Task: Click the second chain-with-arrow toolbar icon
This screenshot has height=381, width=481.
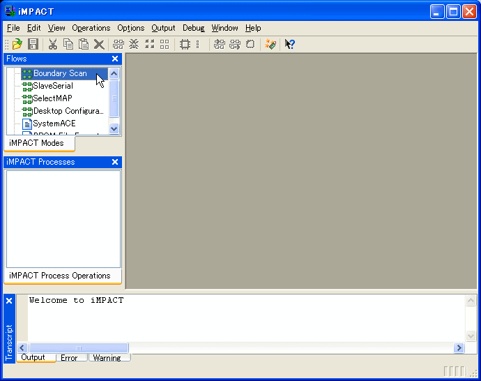Action: (x=235, y=44)
